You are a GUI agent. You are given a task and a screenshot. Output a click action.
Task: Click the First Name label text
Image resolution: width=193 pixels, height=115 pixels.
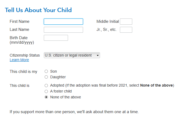point(20,21)
